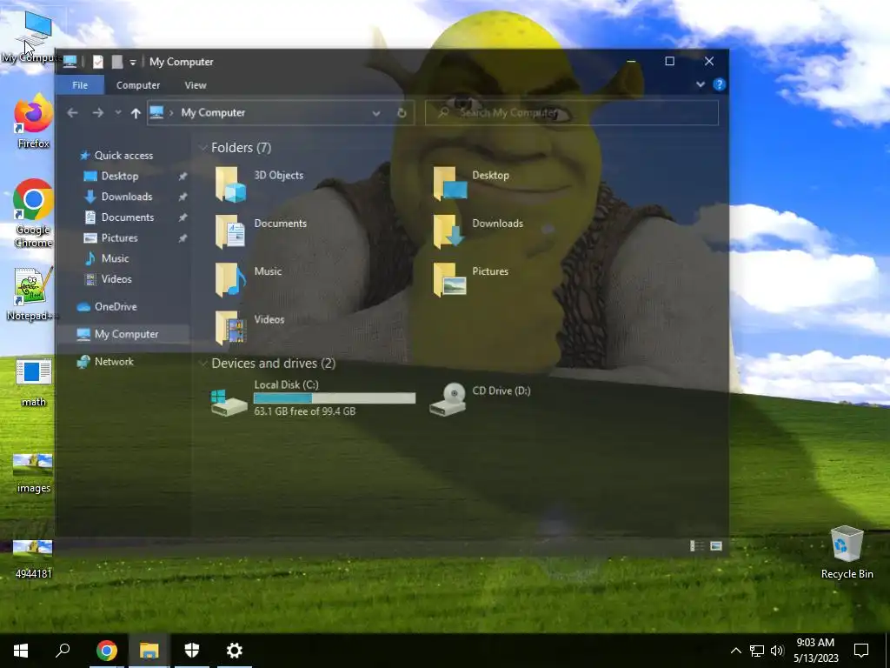The height and width of the screenshot is (668, 890).
Task: Select Pictures in navigation pane
Action: pyautogui.click(x=120, y=237)
